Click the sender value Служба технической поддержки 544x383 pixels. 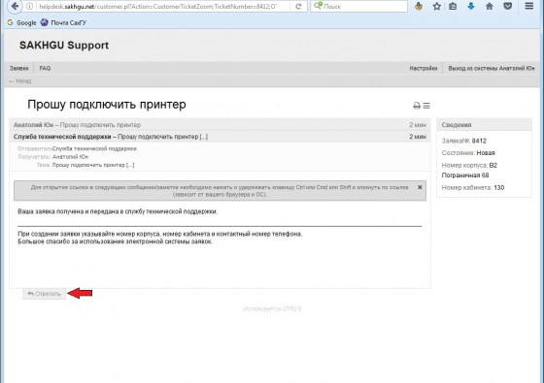click(94, 148)
